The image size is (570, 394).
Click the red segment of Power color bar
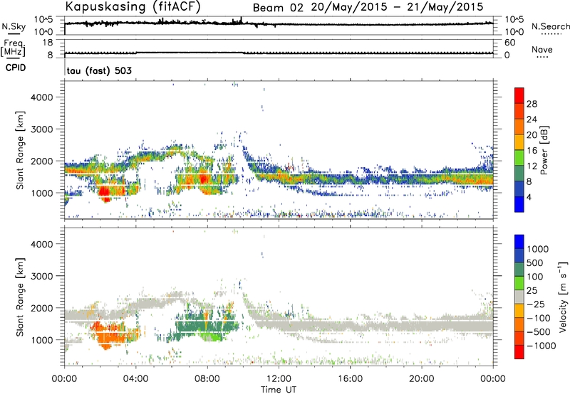pyautogui.click(x=519, y=95)
